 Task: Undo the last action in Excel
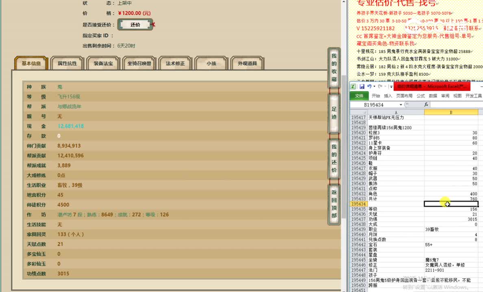369,86
